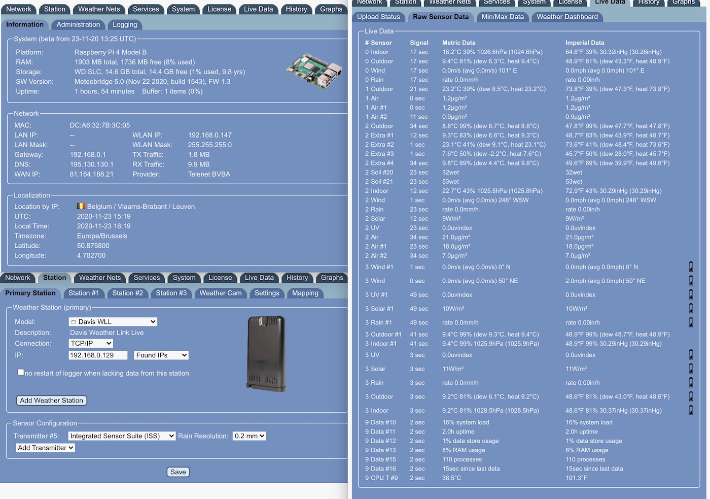Click the battery icon in 3 Solar row

691,369
